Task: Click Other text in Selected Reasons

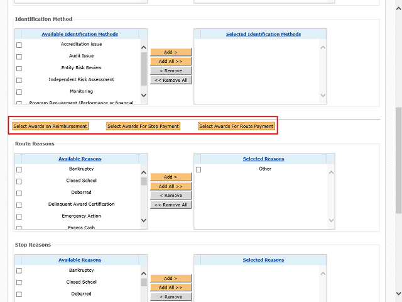Action: click(265, 169)
